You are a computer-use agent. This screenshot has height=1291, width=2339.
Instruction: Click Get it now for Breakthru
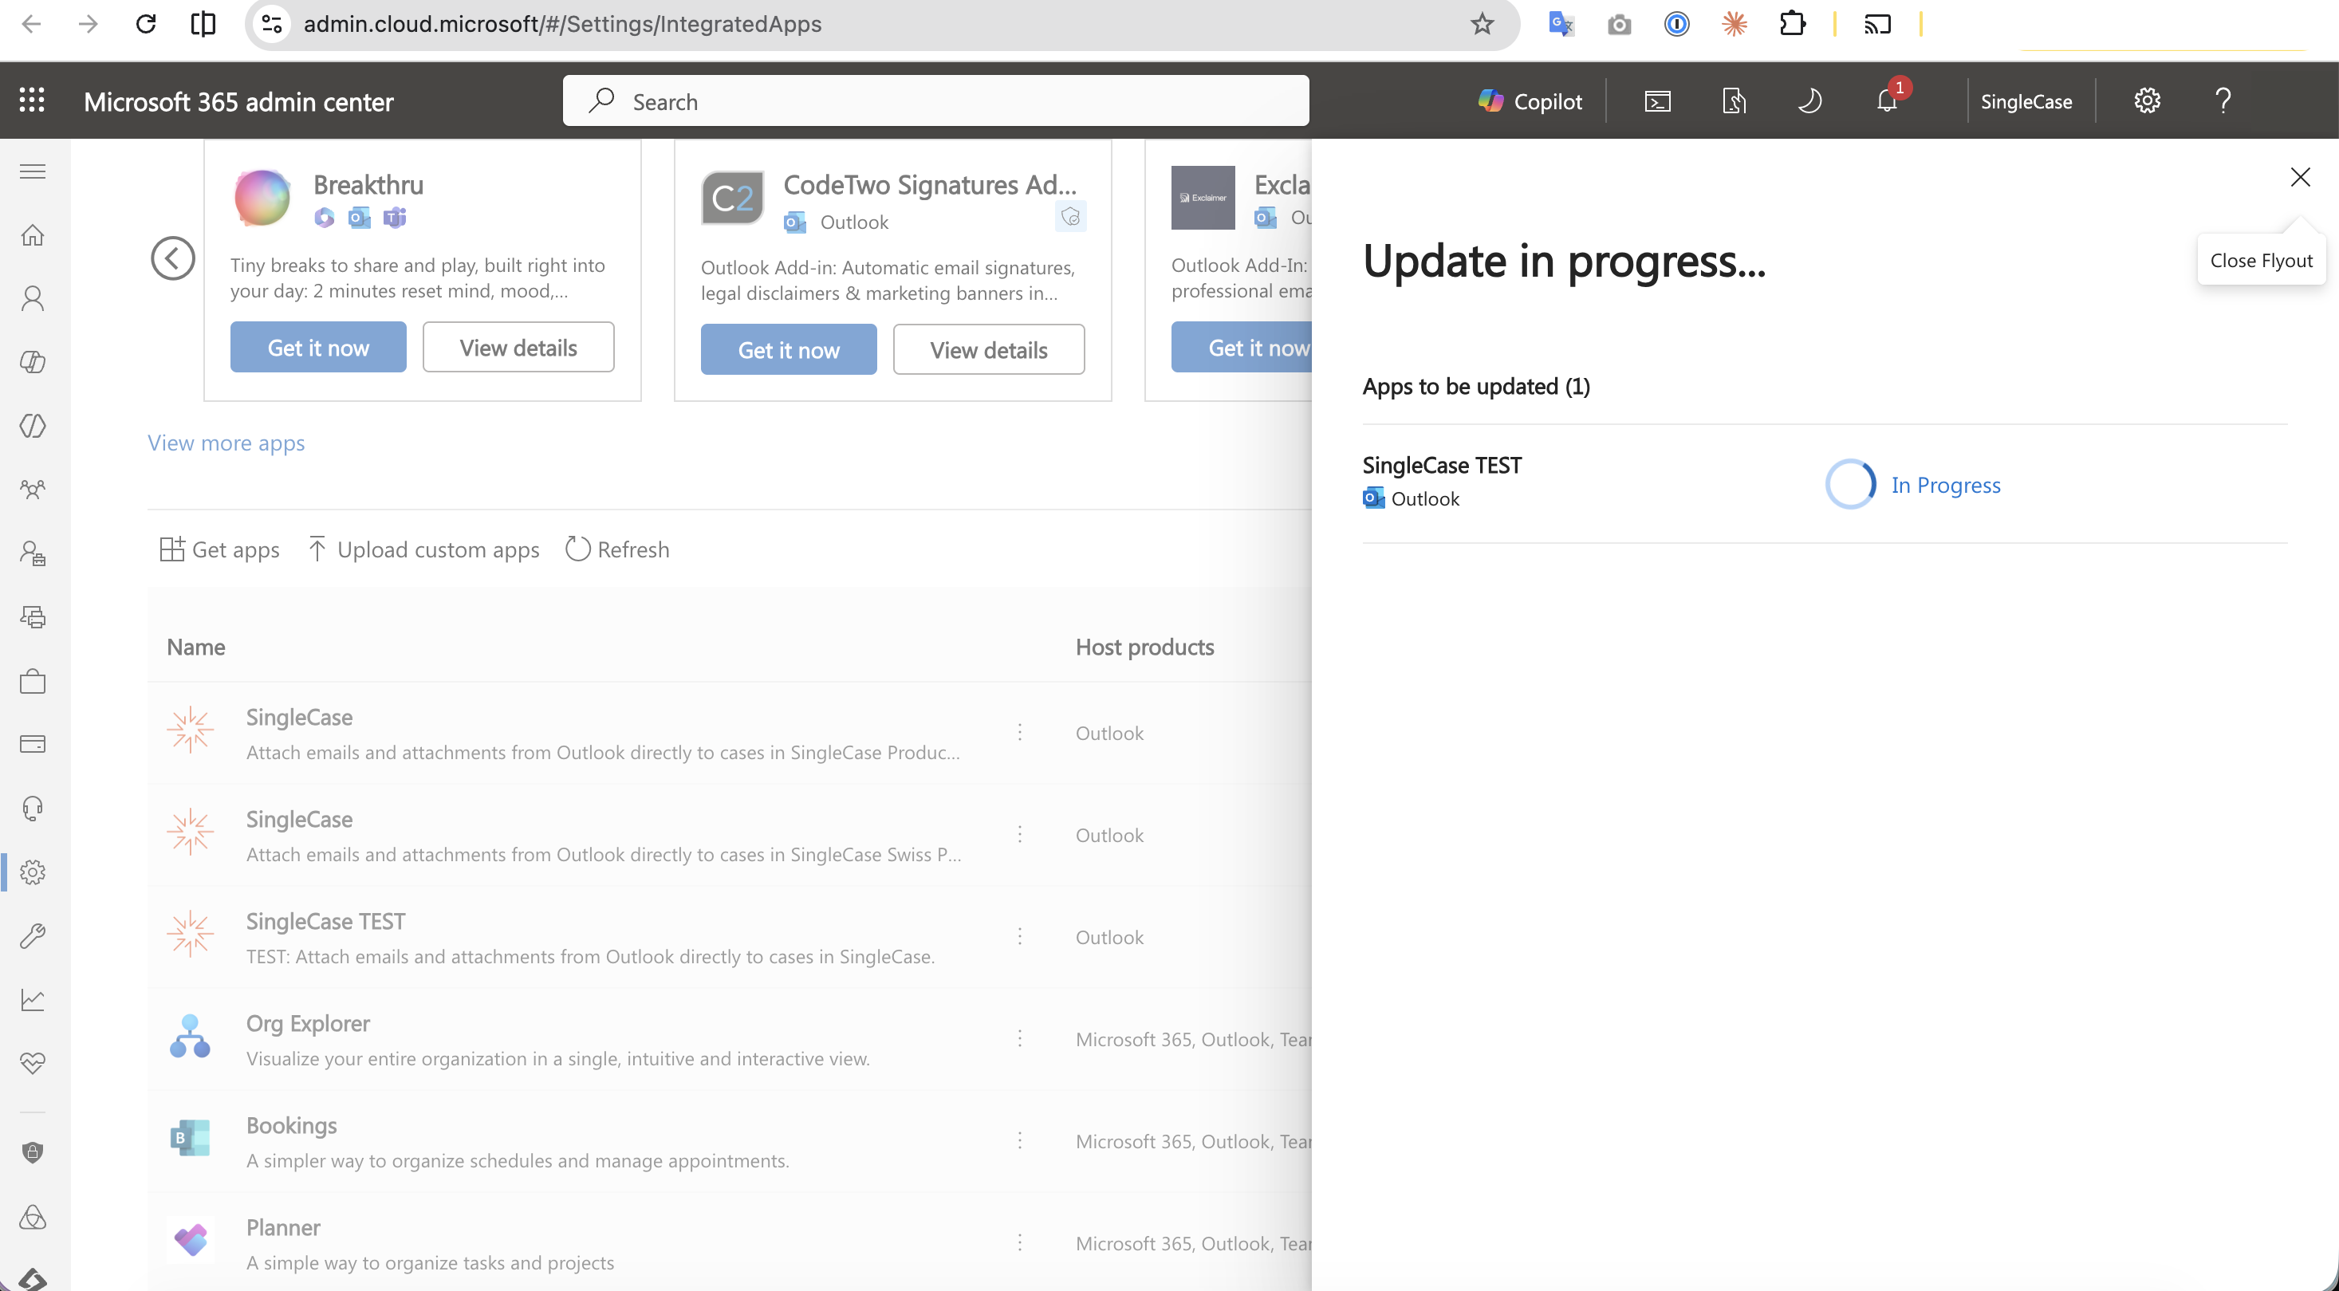pyautogui.click(x=318, y=347)
